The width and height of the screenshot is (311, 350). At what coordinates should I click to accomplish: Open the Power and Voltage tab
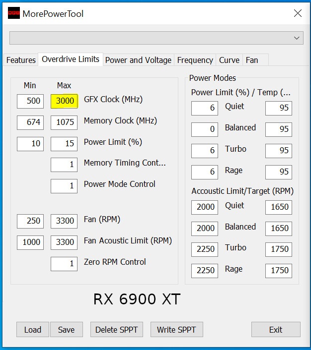pos(138,60)
